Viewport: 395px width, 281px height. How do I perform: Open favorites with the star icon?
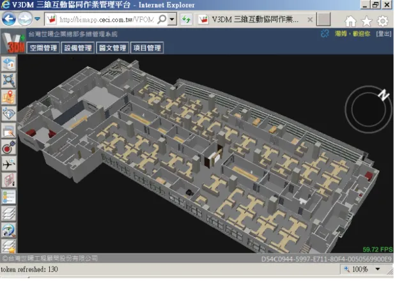366,21
